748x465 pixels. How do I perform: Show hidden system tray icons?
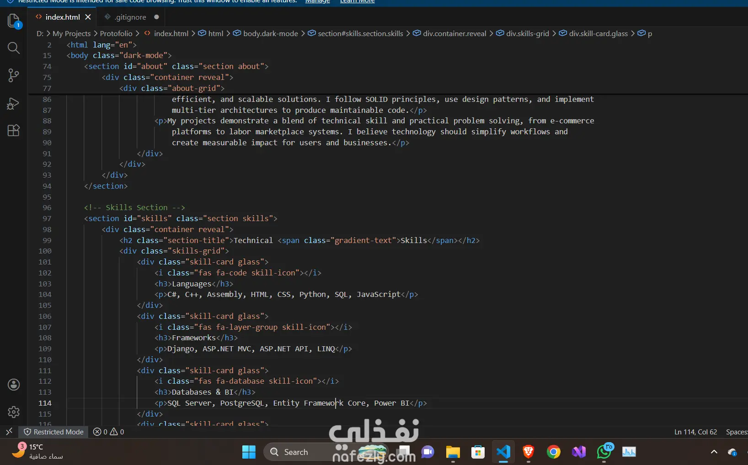click(x=714, y=452)
